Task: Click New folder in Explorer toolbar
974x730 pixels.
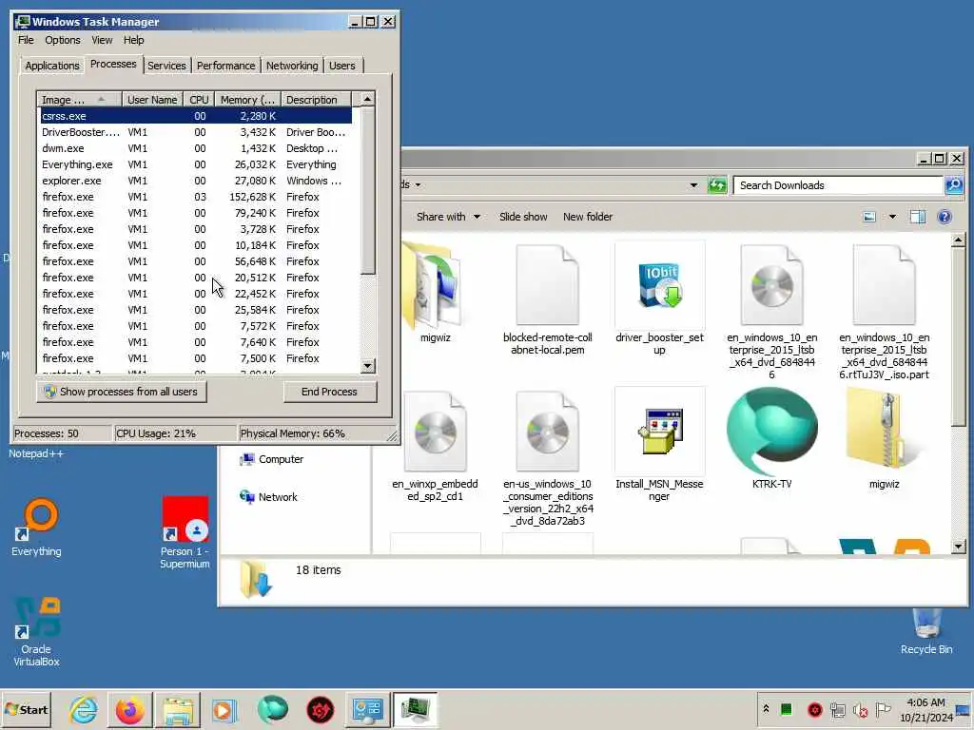Action: [x=588, y=217]
